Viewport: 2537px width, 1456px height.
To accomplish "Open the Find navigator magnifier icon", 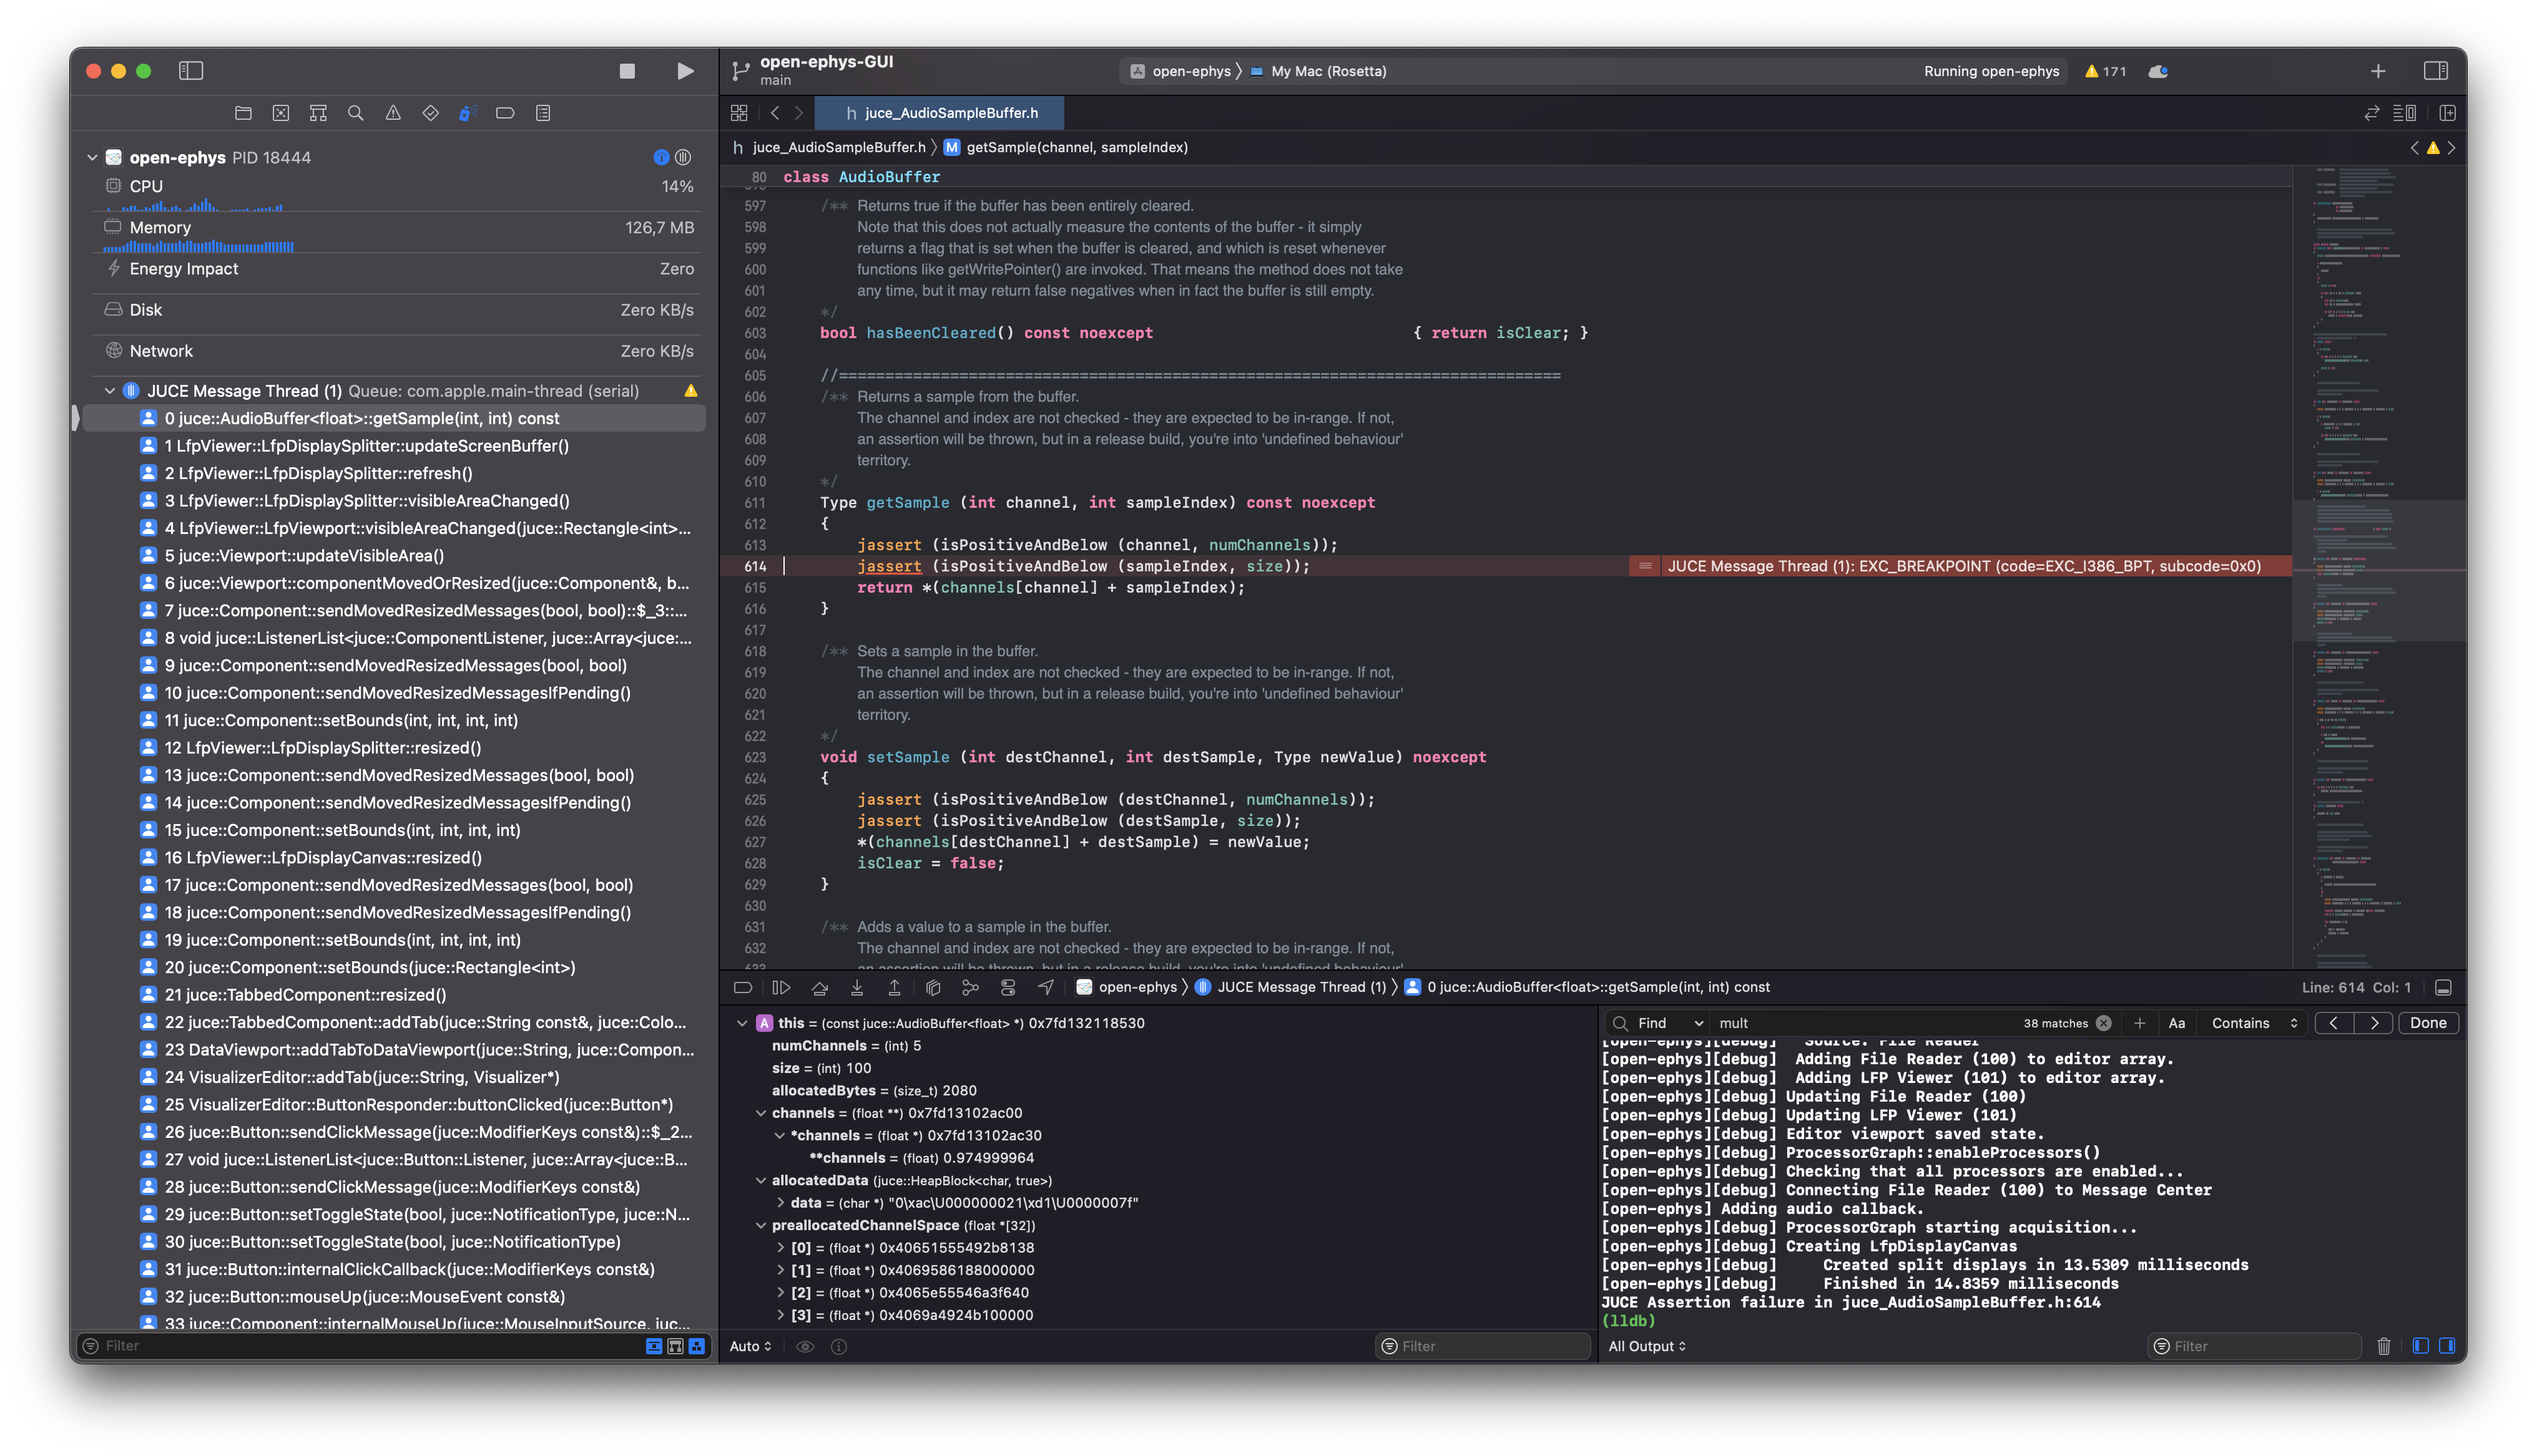I will pos(355,113).
